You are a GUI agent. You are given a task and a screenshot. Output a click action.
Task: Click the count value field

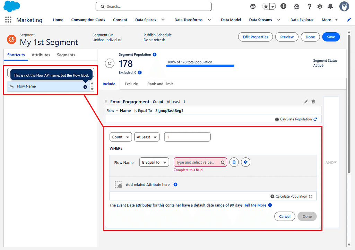(x=187, y=137)
